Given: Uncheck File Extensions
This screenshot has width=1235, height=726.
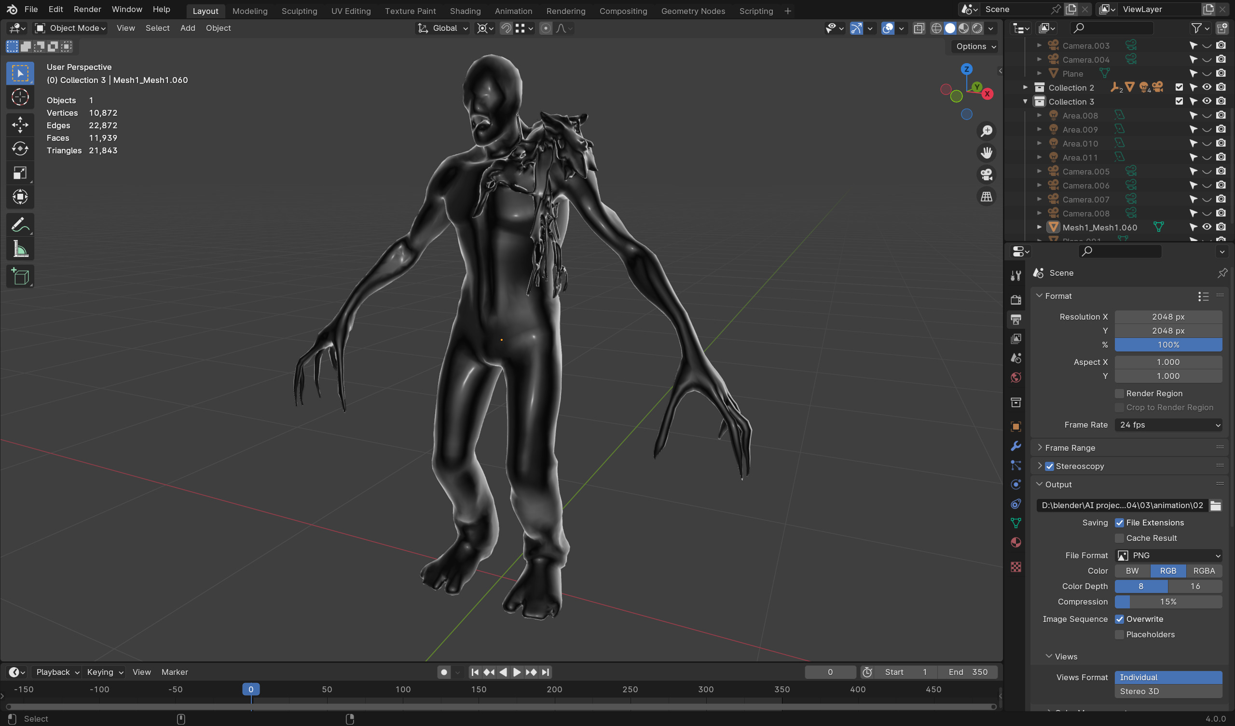Looking at the screenshot, I should click(x=1119, y=523).
